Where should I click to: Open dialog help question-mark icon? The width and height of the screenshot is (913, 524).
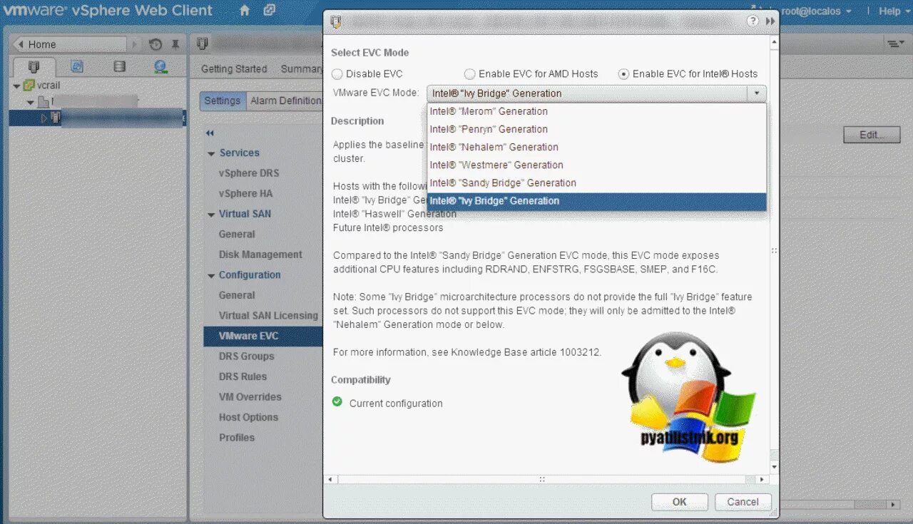(753, 21)
